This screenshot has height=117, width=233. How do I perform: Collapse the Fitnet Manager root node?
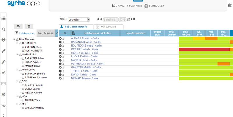click(x=14, y=39)
